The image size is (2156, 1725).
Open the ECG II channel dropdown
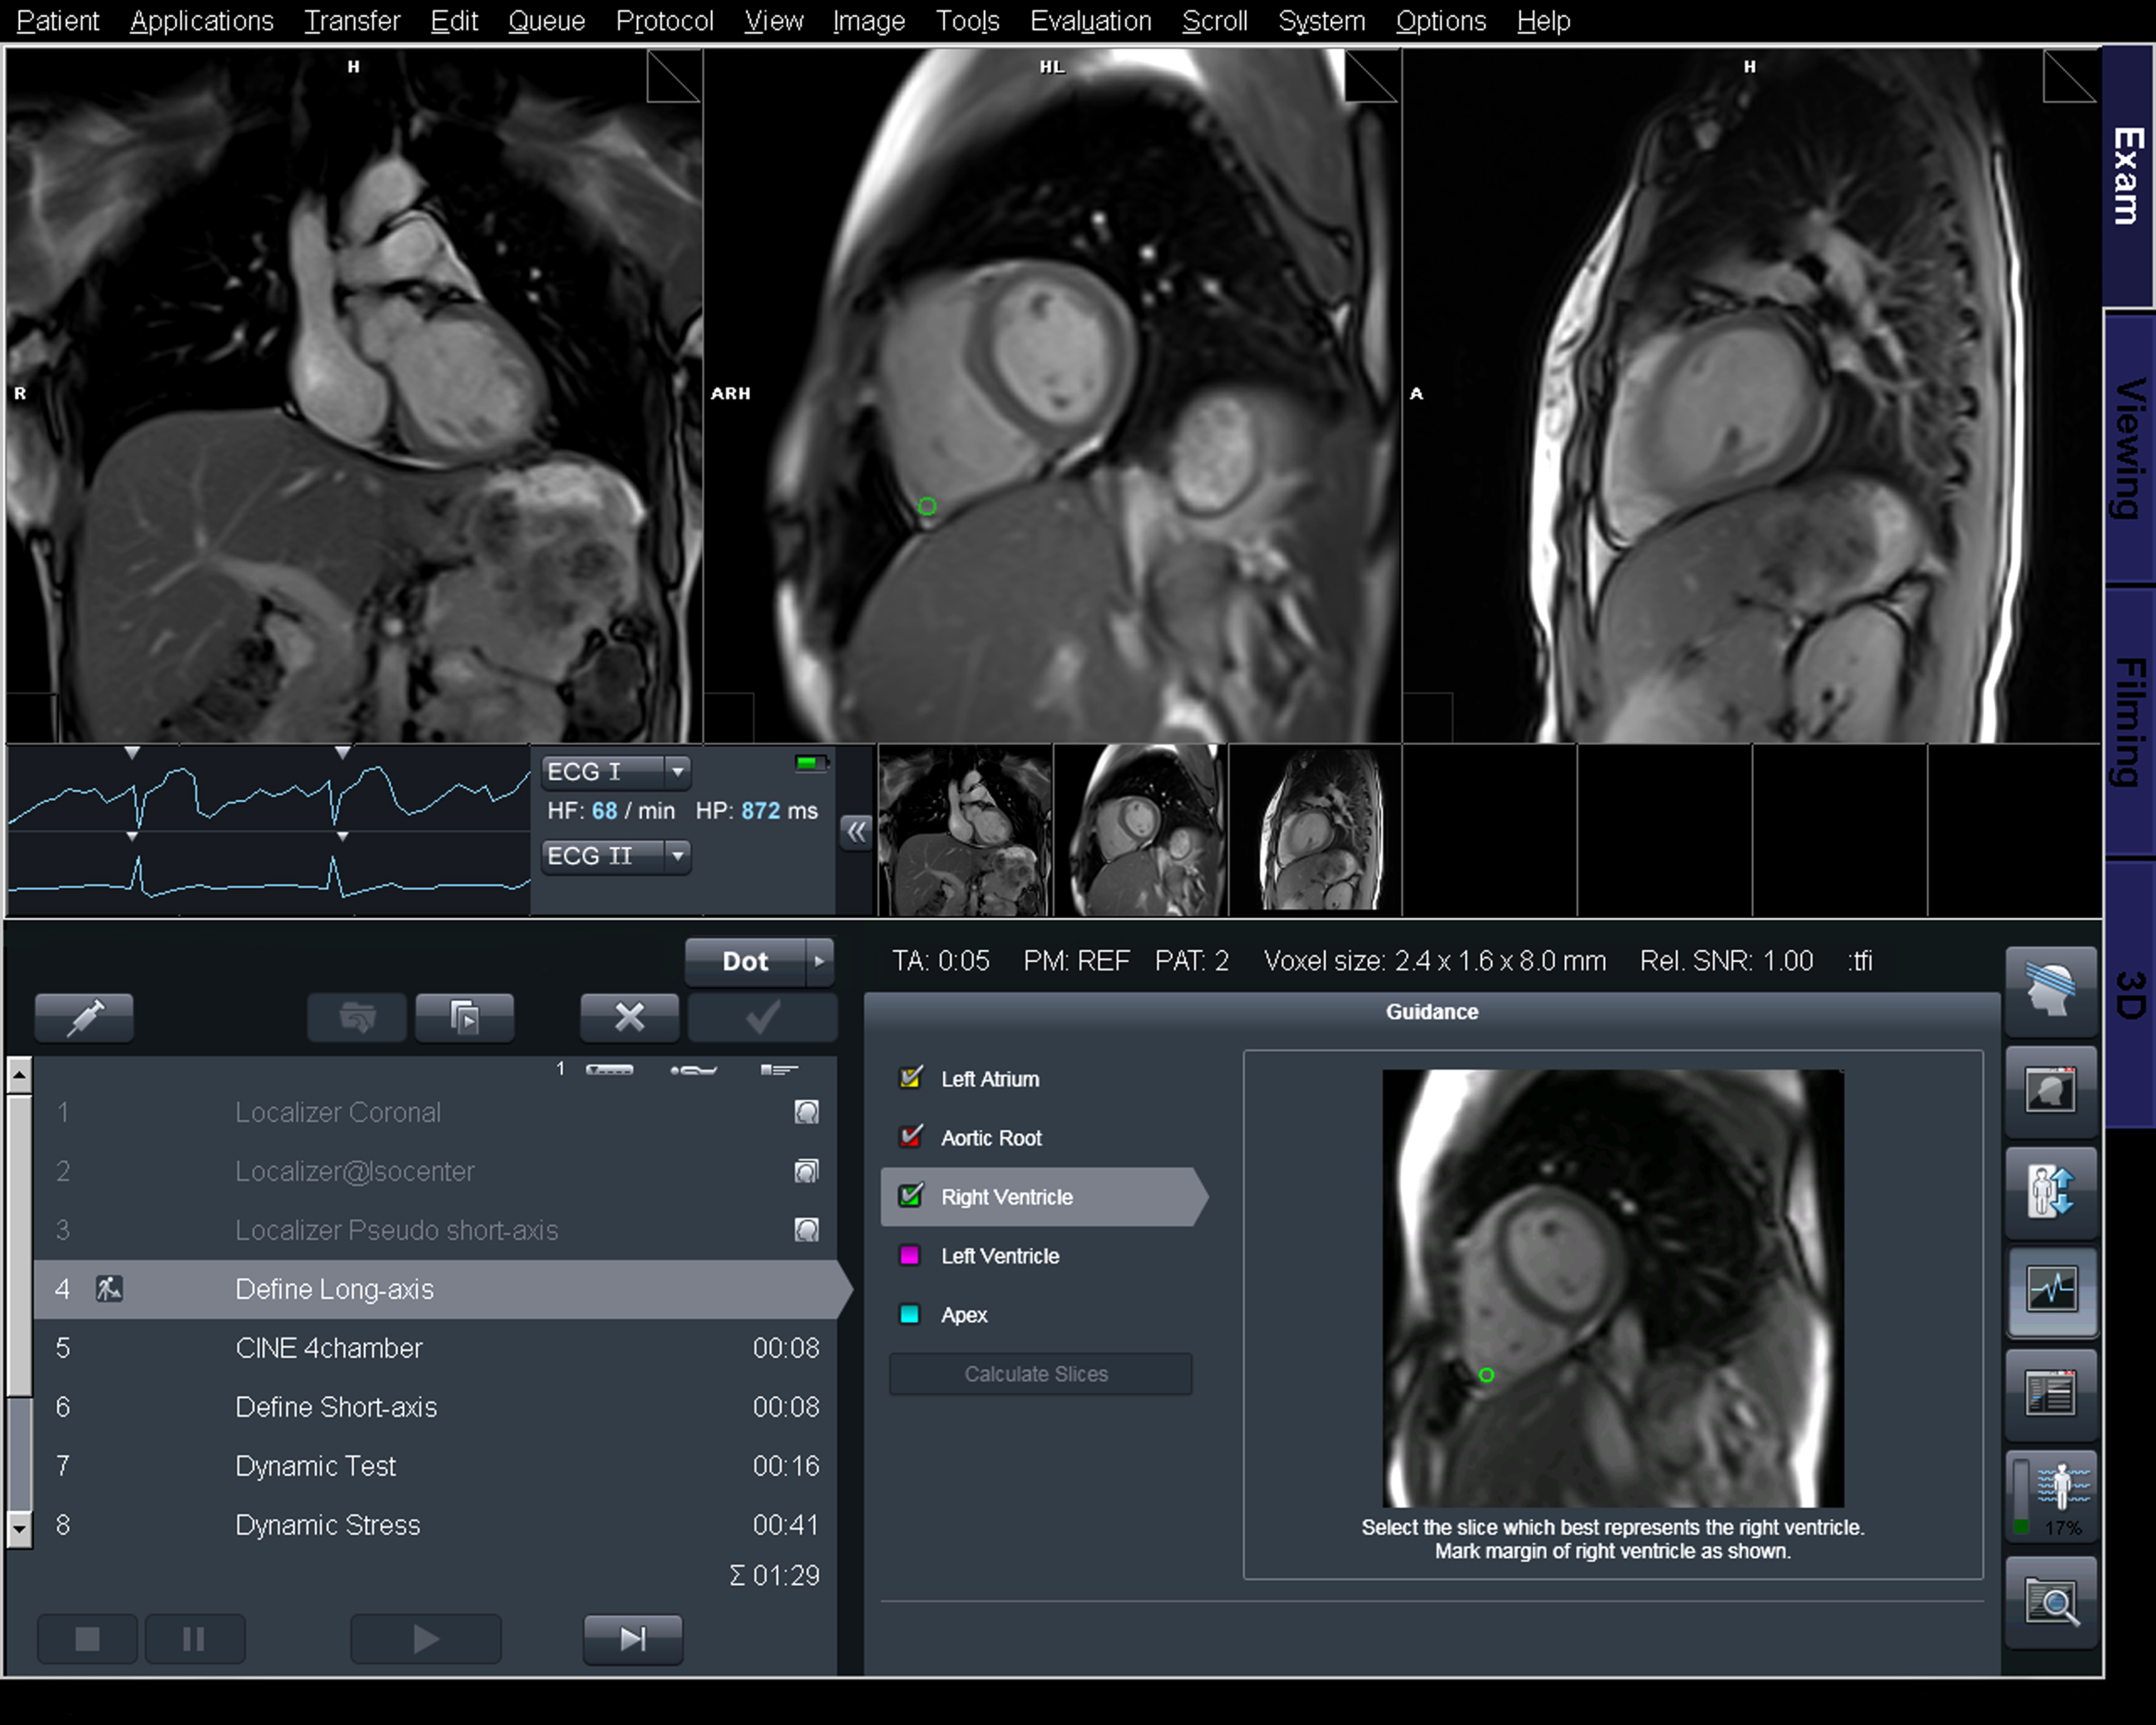coord(677,856)
